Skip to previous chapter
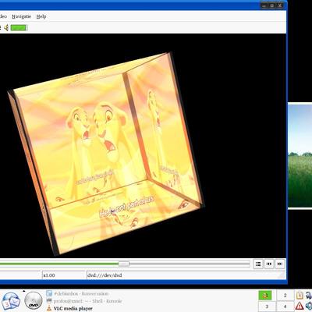The width and height of the screenshot is (312, 312). click(x=269, y=264)
